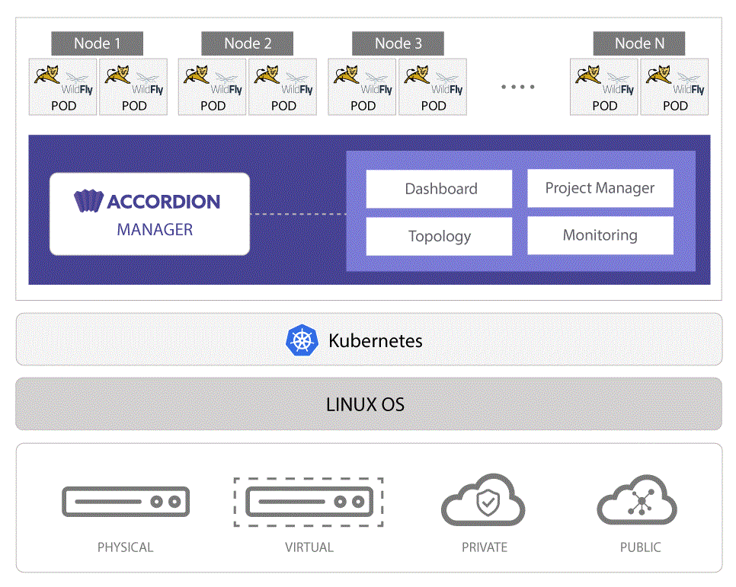Select the second POD under Node N

674,87
